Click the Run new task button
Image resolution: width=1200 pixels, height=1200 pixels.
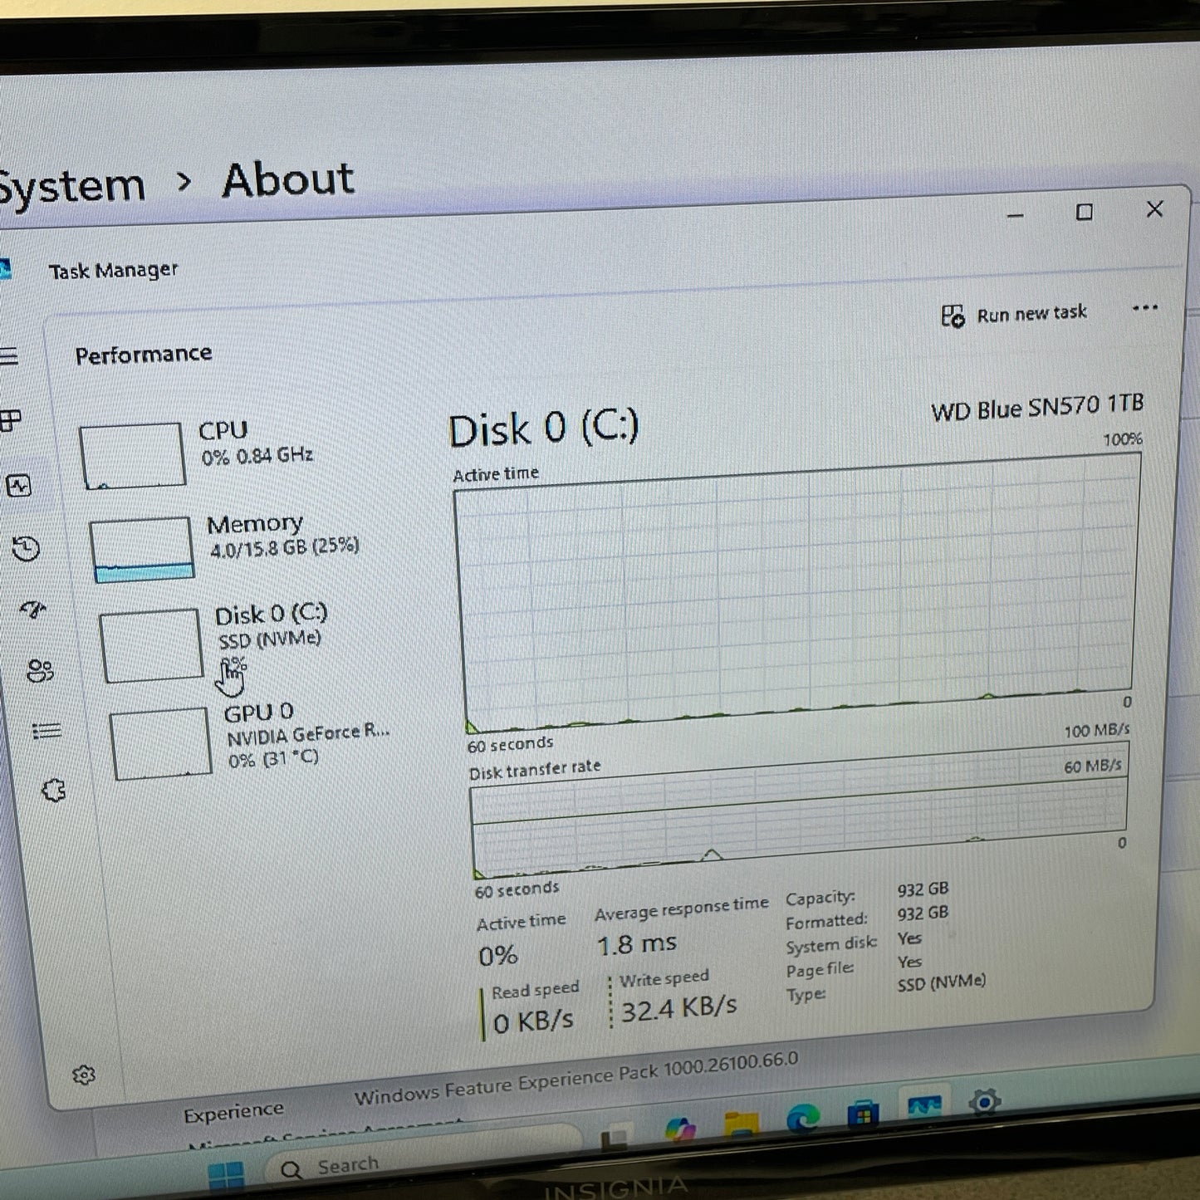(1014, 315)
